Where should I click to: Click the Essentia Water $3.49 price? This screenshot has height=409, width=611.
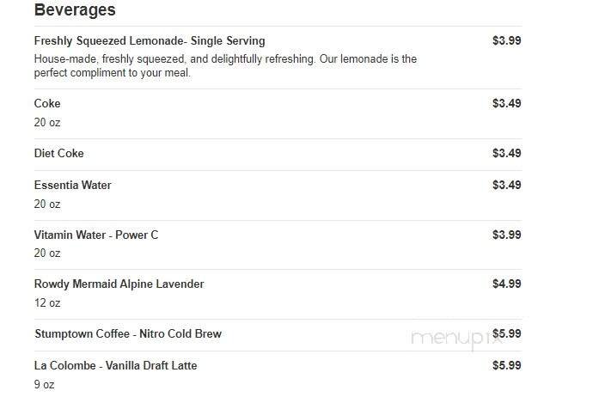point(506,185)
